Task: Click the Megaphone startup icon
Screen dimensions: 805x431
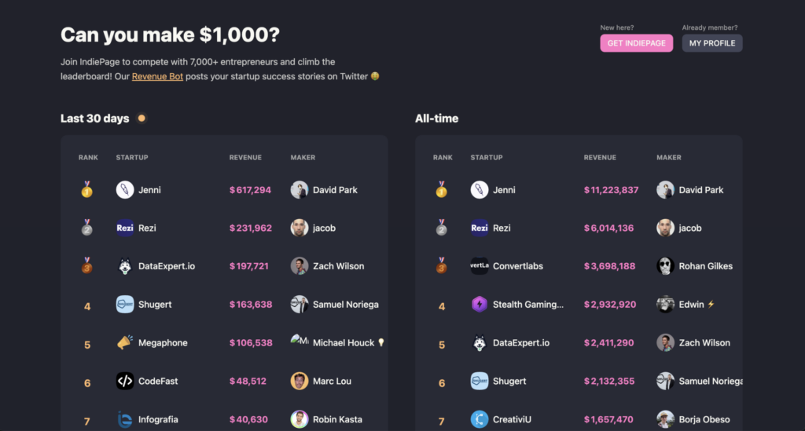Action: 125,342
